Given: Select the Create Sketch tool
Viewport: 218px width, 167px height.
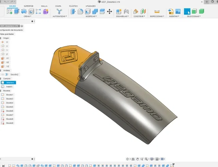Looking at the screenshot, I should point(10,11).
